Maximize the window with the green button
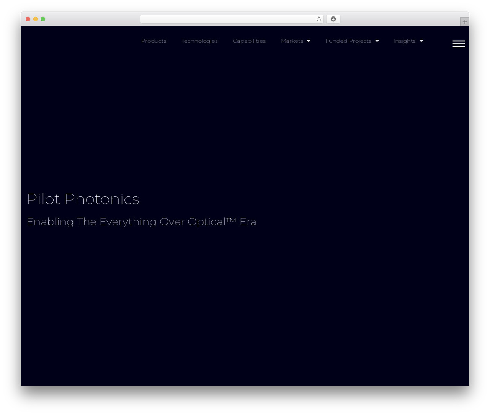 coord(43,19)
